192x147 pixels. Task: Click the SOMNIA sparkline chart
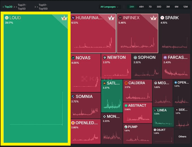(86, 112)
